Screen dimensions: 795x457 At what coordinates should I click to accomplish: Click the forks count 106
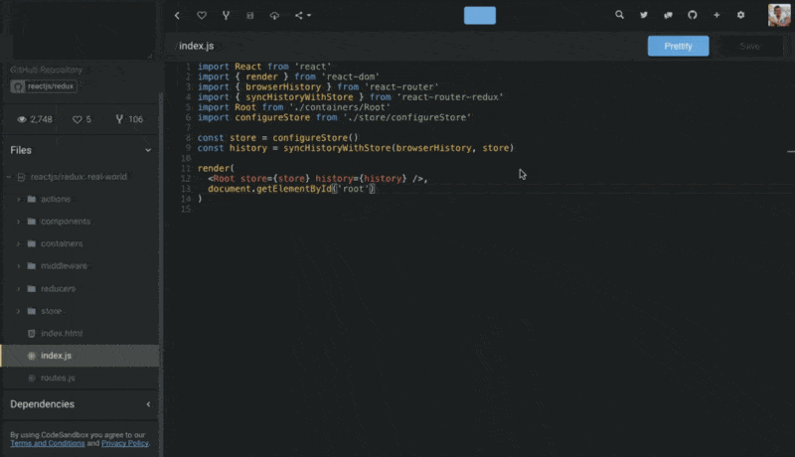pyautogui.click(x=129, y=119)
